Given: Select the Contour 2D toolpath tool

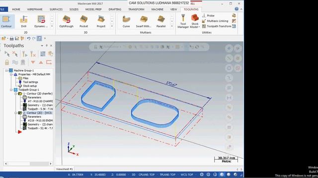Looking at the screenshot, I should click(x=6, y=21).
